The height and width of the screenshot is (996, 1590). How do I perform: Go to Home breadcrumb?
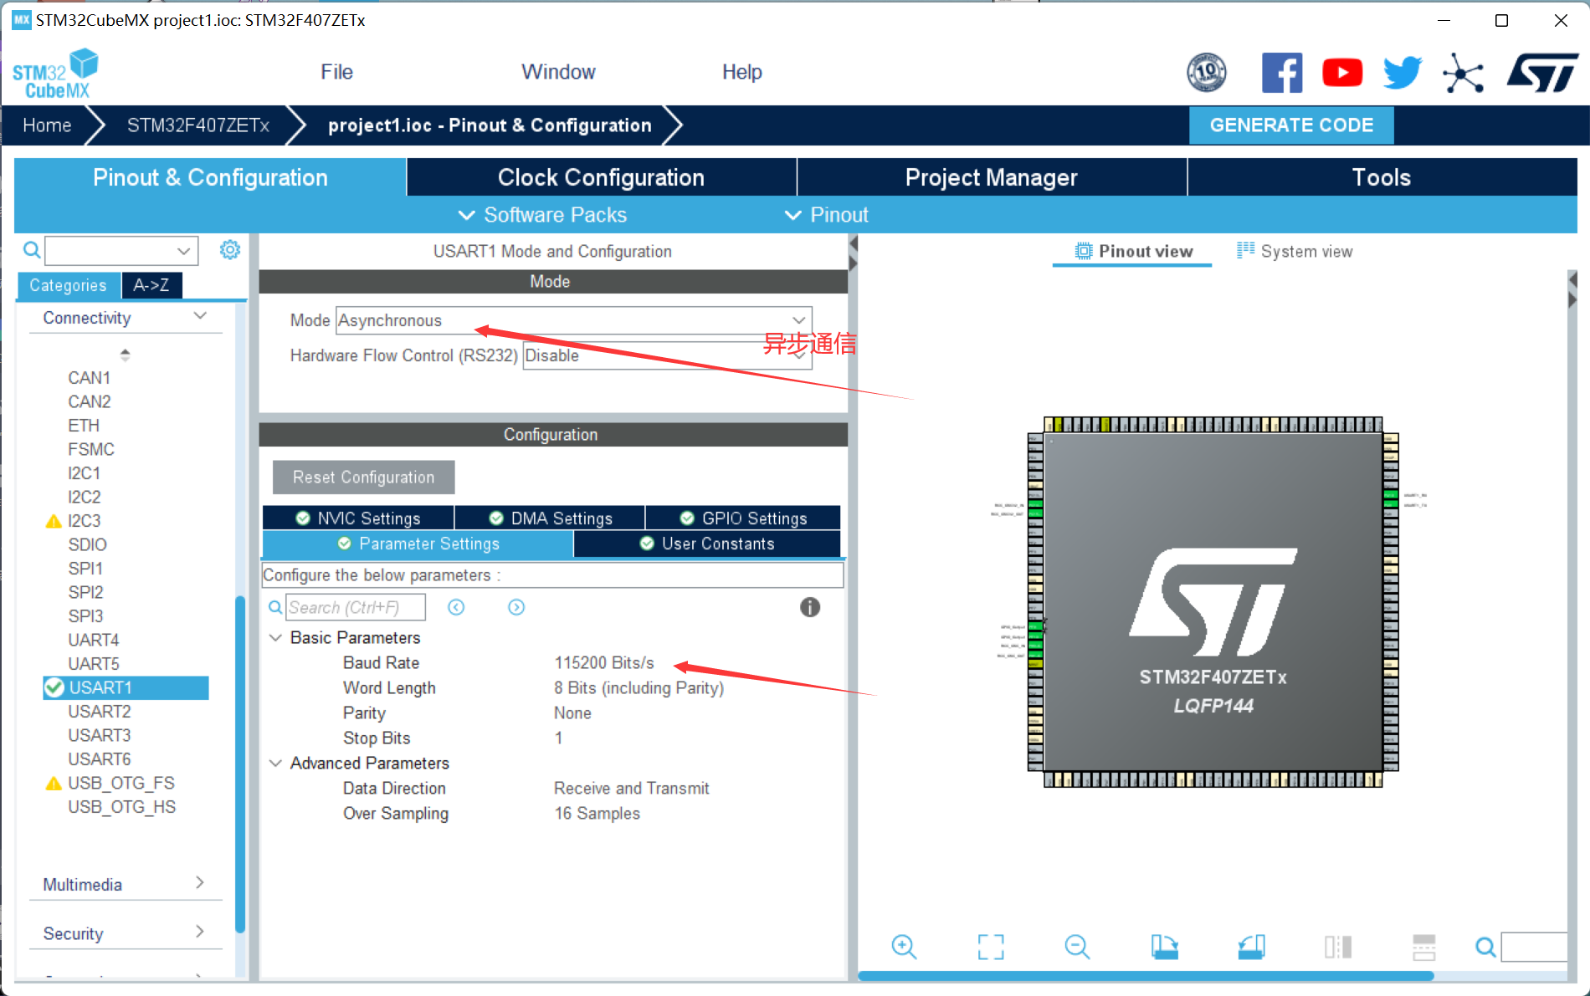coord(47,125)
